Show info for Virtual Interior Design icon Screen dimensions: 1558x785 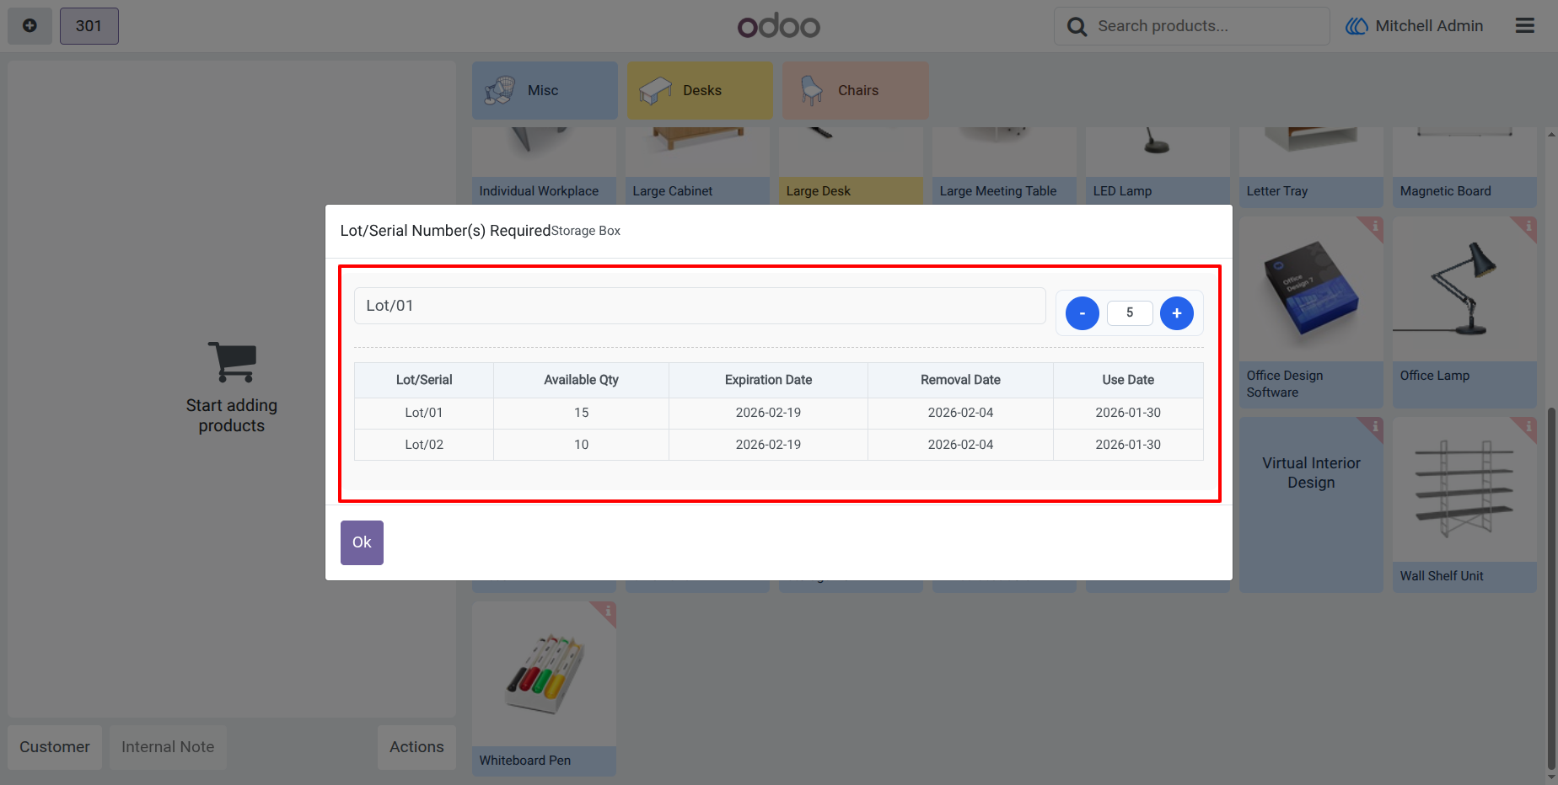coord(1374,426)
